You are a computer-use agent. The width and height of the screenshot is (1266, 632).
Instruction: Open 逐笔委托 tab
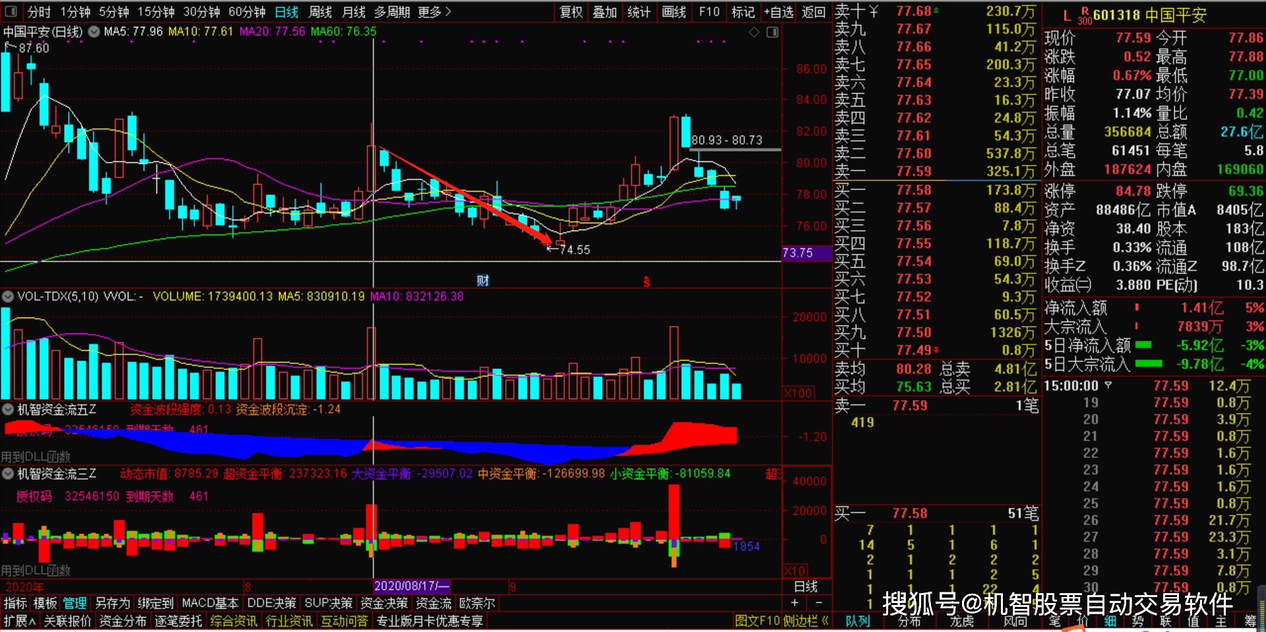tap(178, 621)
